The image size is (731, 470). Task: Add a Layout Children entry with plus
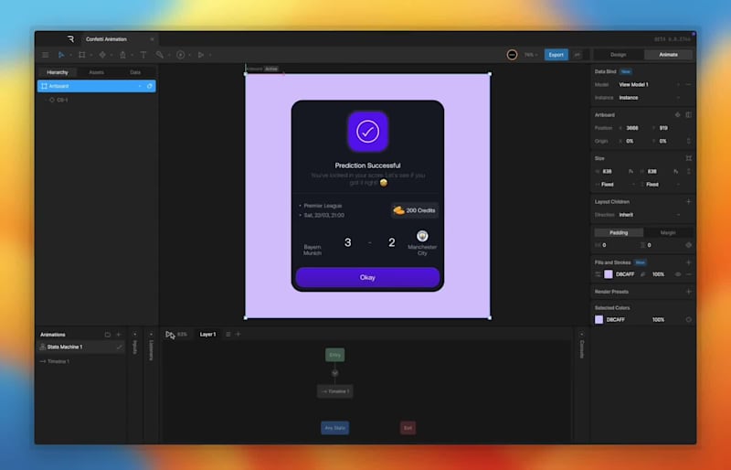pos(689,202)
